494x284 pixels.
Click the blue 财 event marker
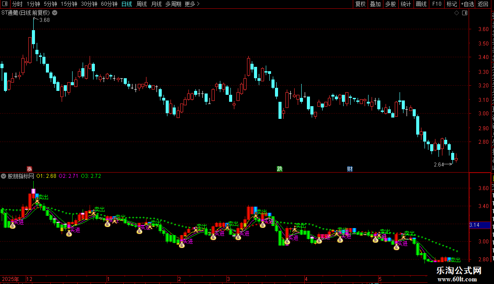click(x=350, y=169)
